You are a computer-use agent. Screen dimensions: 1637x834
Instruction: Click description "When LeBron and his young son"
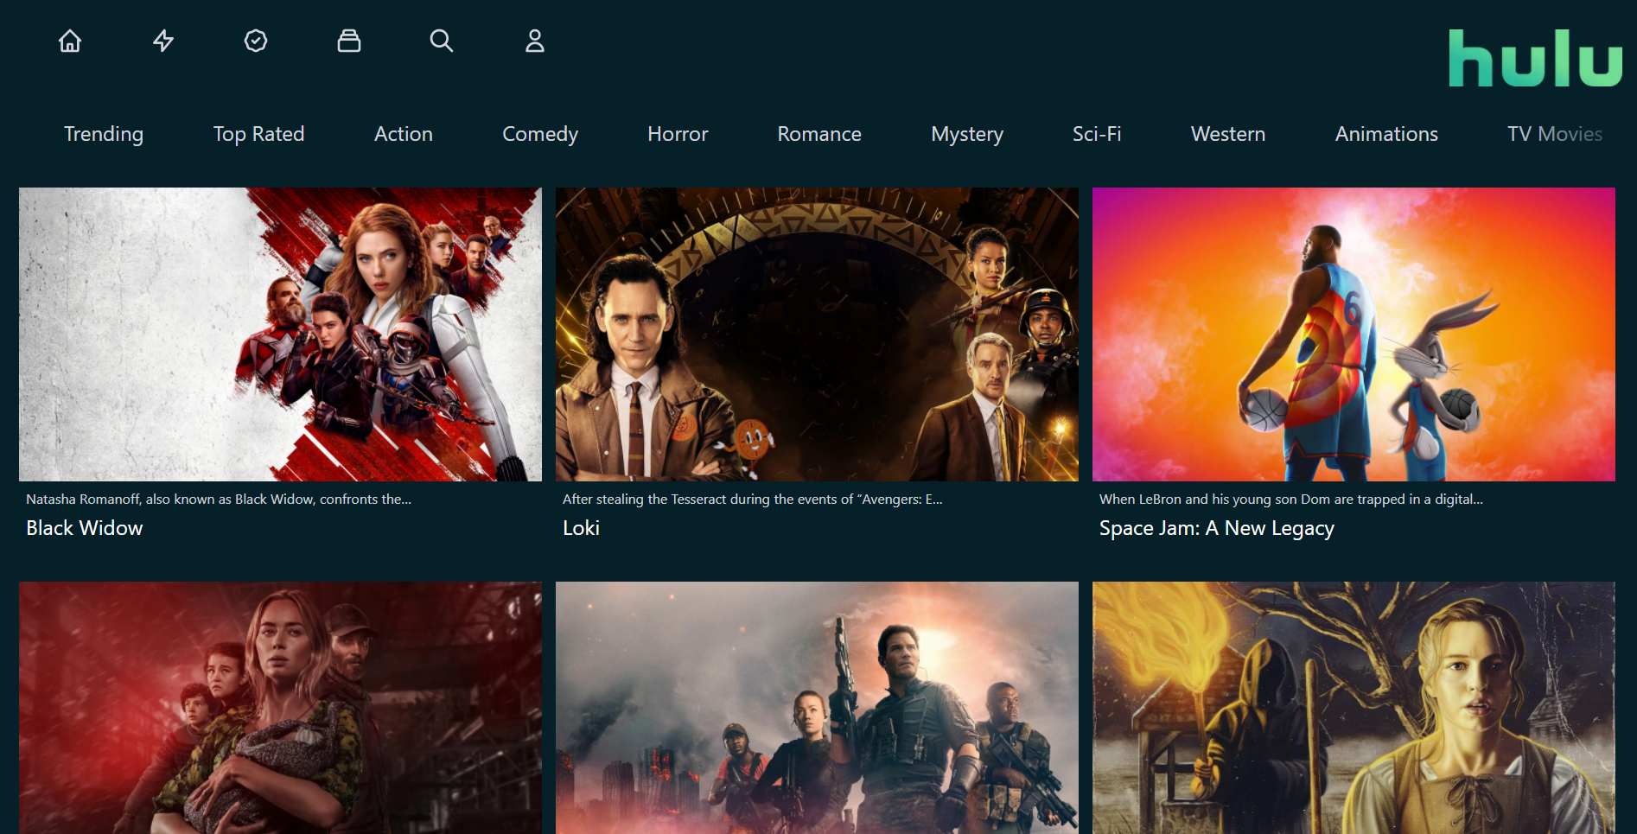pos(1291,499)
